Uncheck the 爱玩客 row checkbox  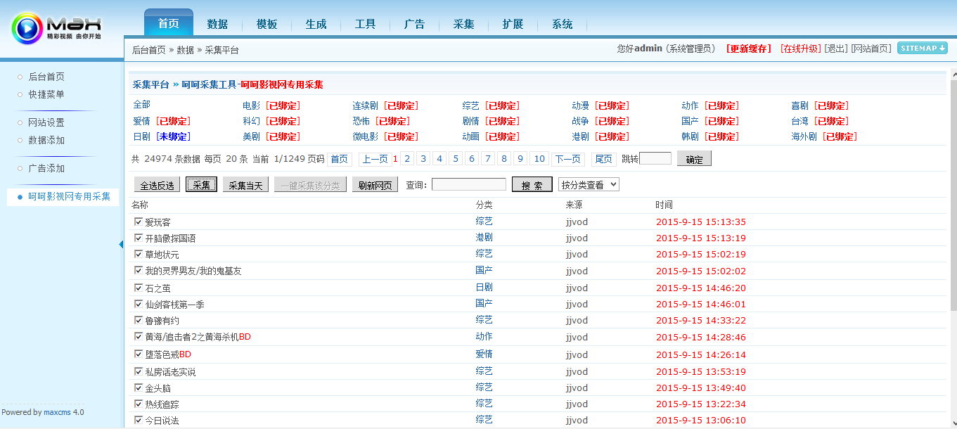[x=138, y=221]
